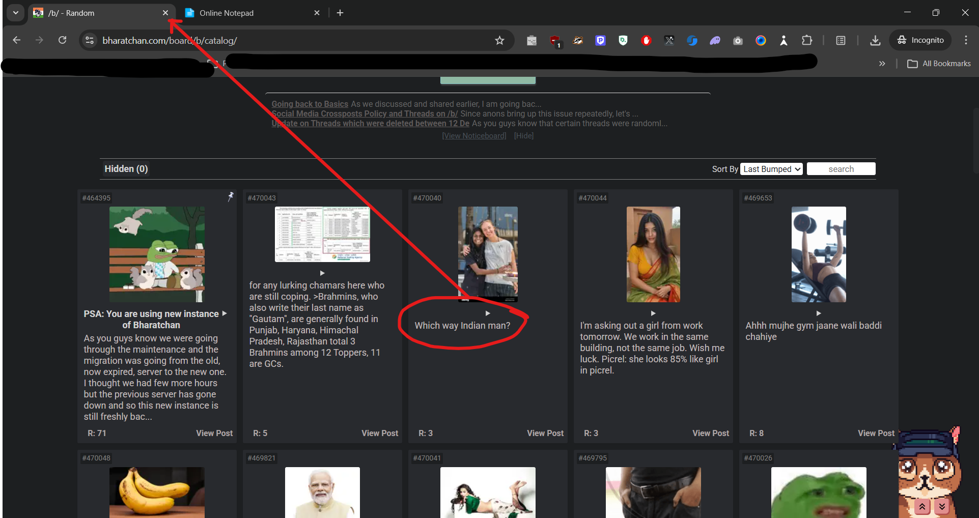
Task: Click View Post on thread #464395
Action: tap(214, 433)
